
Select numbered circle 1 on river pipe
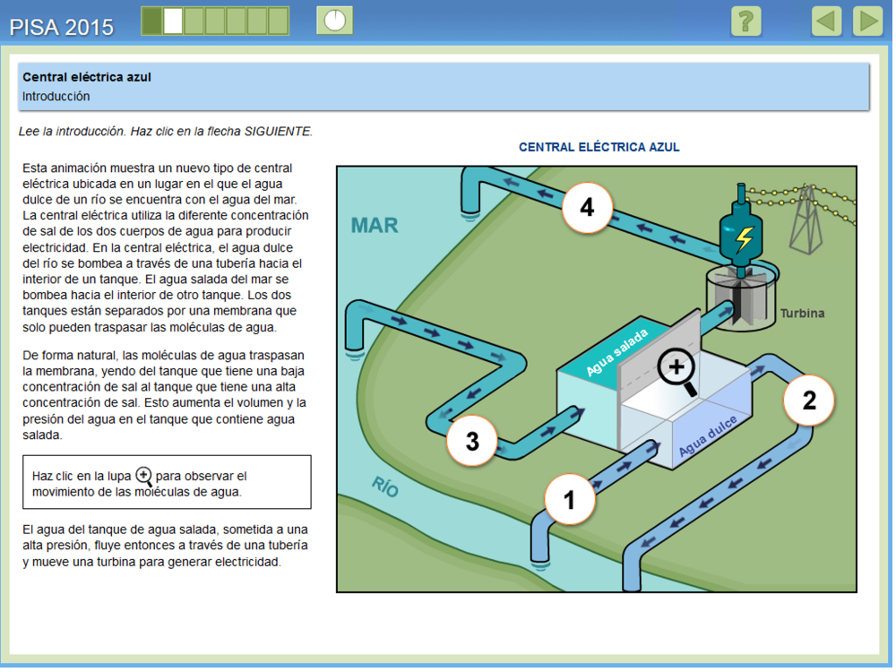pos(570,499)
